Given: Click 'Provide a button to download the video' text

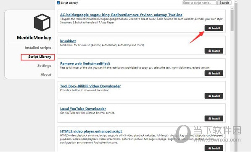Looking at the screenshot, I should point(84,90).
